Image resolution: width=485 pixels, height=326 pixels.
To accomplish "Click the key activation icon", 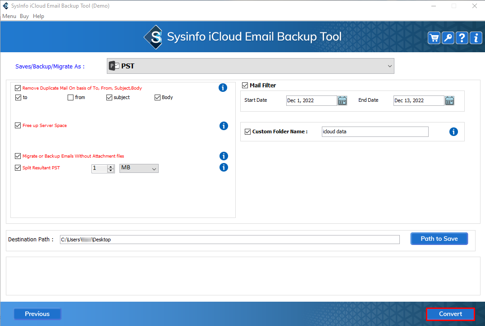I will (448, 38).
